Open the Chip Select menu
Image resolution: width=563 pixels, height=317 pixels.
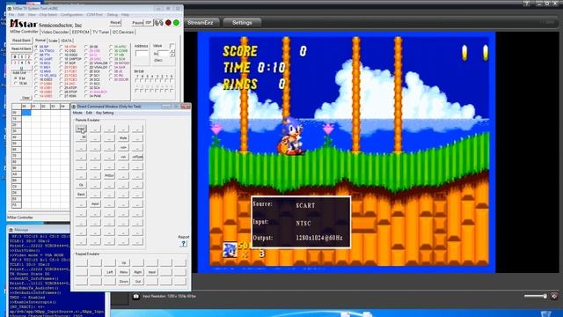(x=48, y=15)
